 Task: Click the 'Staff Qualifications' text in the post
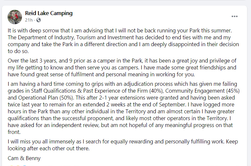click(x=53, y=91)
